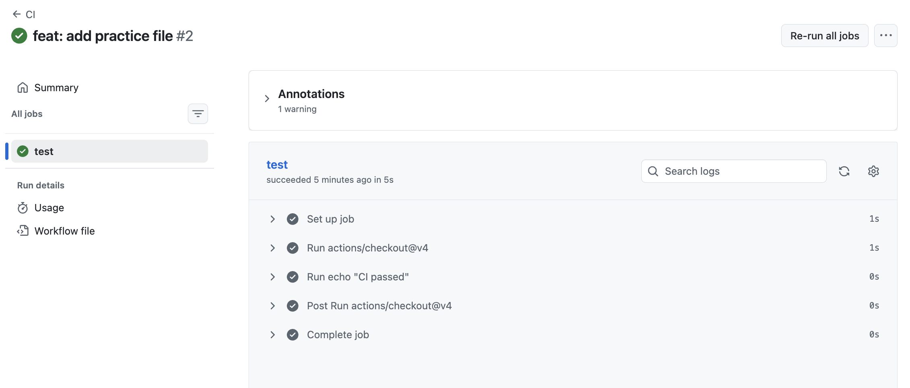Click the filter jobs icon
This screenshot has height=388, width=910.
pos(198,114)
